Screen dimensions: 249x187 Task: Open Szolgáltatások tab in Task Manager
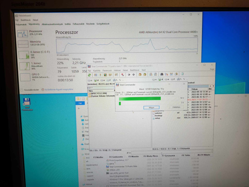[x=103, y=24]
